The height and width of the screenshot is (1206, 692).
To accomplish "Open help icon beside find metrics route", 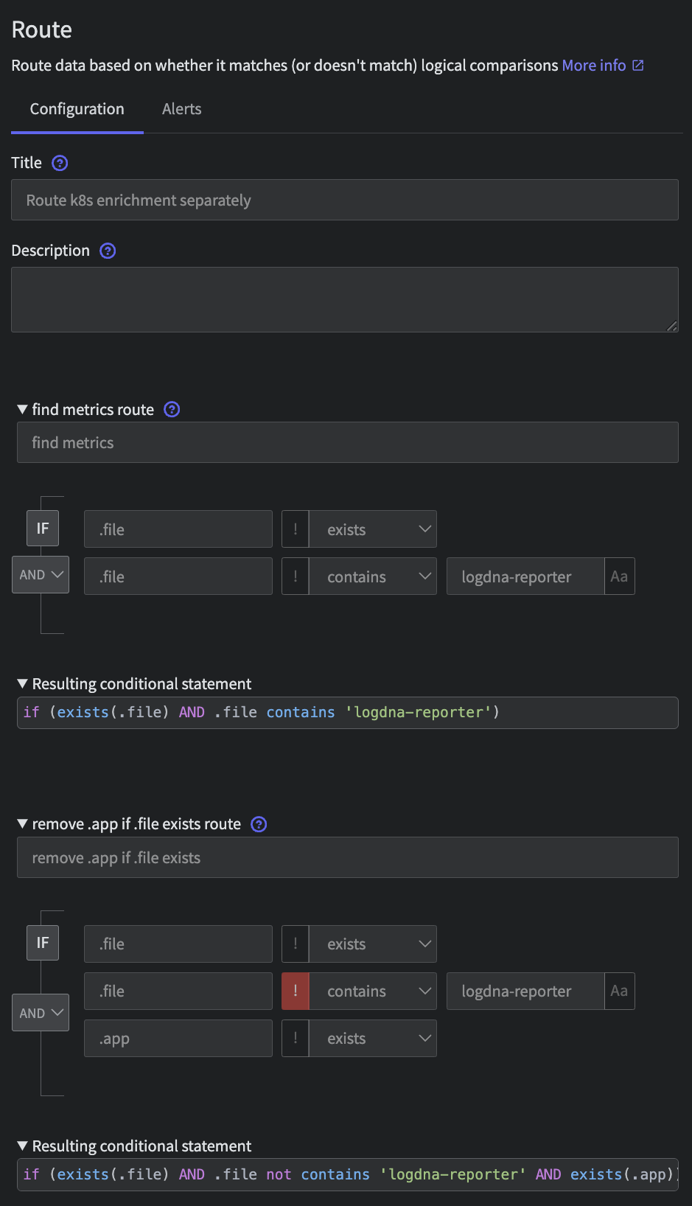I will pyautogui.click(x=172, y=409).
